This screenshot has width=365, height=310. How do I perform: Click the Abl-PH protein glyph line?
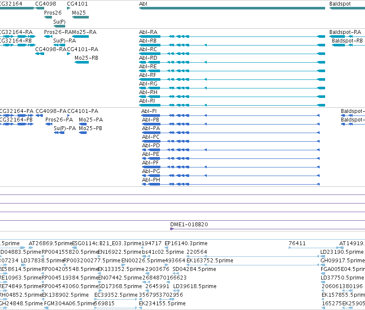click(x=231, y=184)
